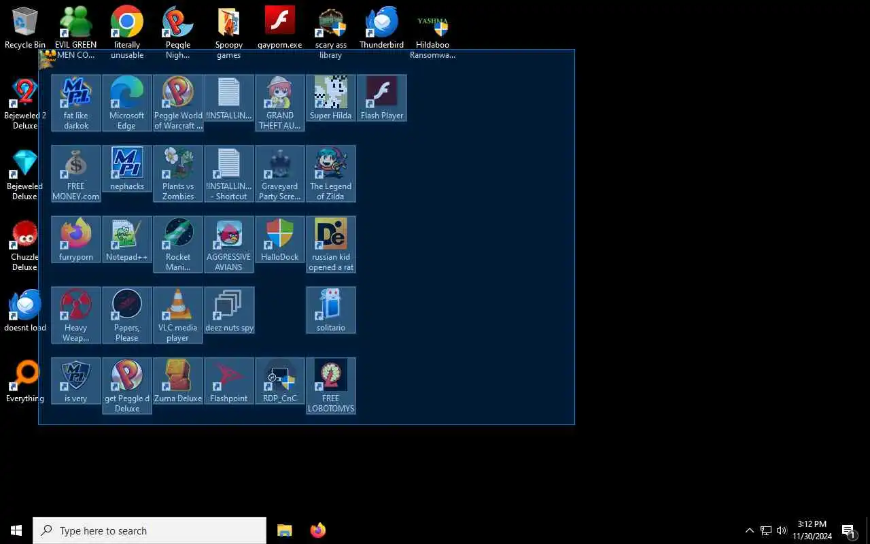Open the Microsoft Edge shortcut
The image size is (870, 544).
tap(127, 103)
